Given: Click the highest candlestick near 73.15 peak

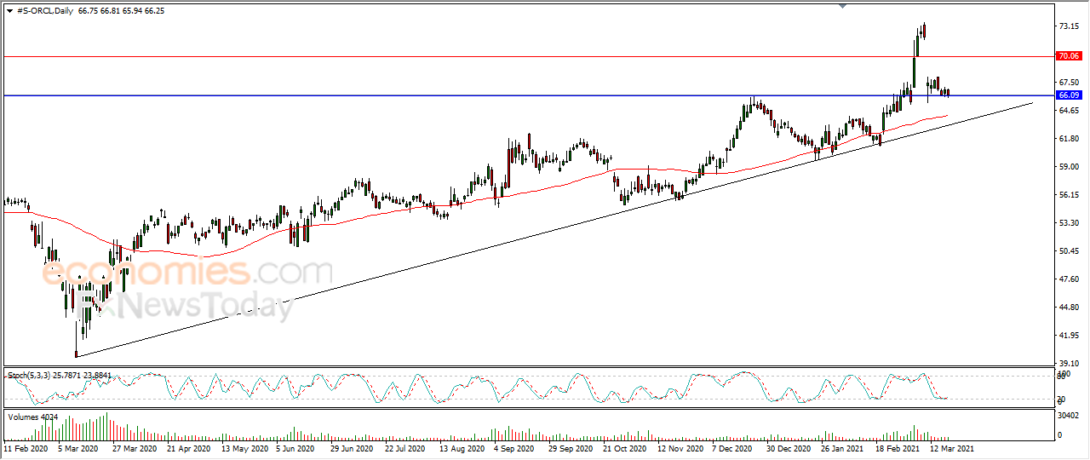Looking at the screenshot, I should (924, 31).
